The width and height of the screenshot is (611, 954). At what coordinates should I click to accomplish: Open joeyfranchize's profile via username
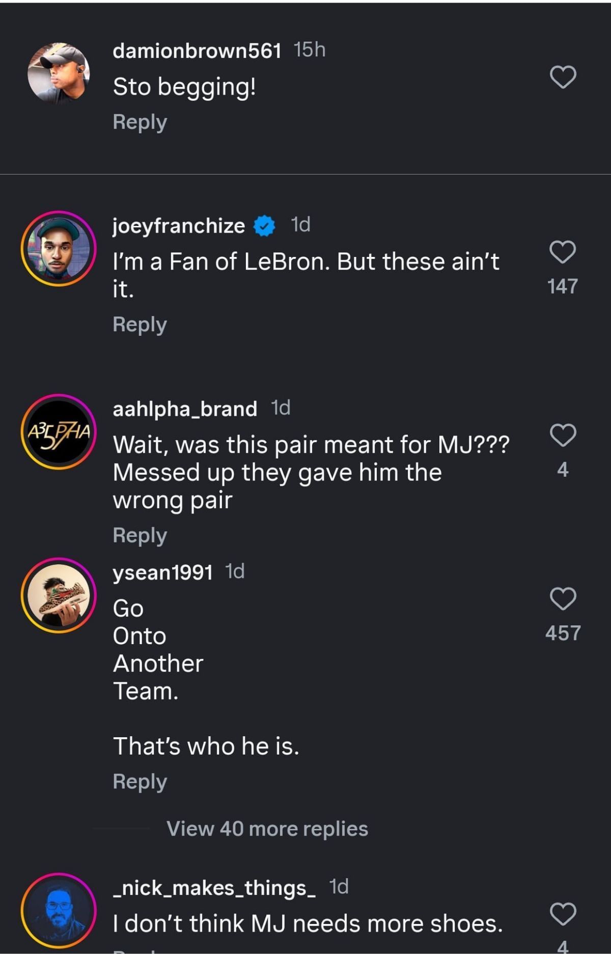point(178,225)
